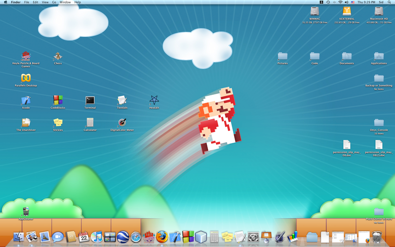
Task: Open the CodeBlocks desktop icon
Action: tap(58, 100)
